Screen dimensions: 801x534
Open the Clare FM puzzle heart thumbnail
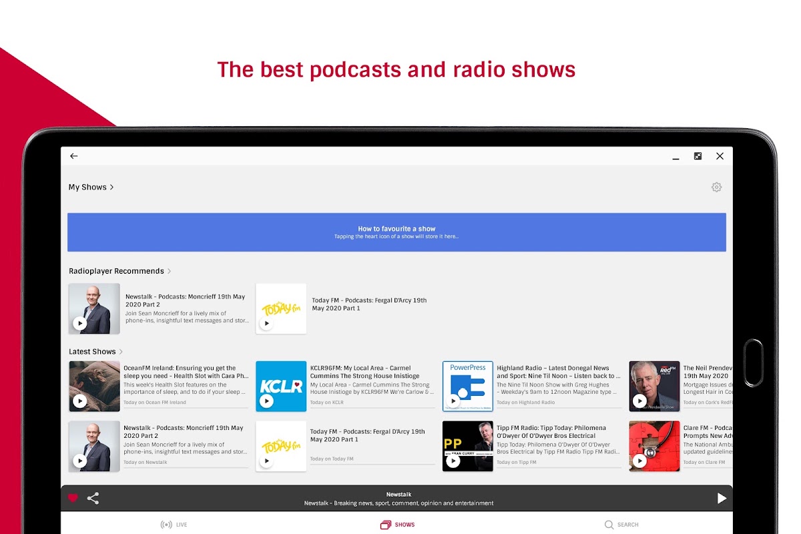click(x=654, y=447)
